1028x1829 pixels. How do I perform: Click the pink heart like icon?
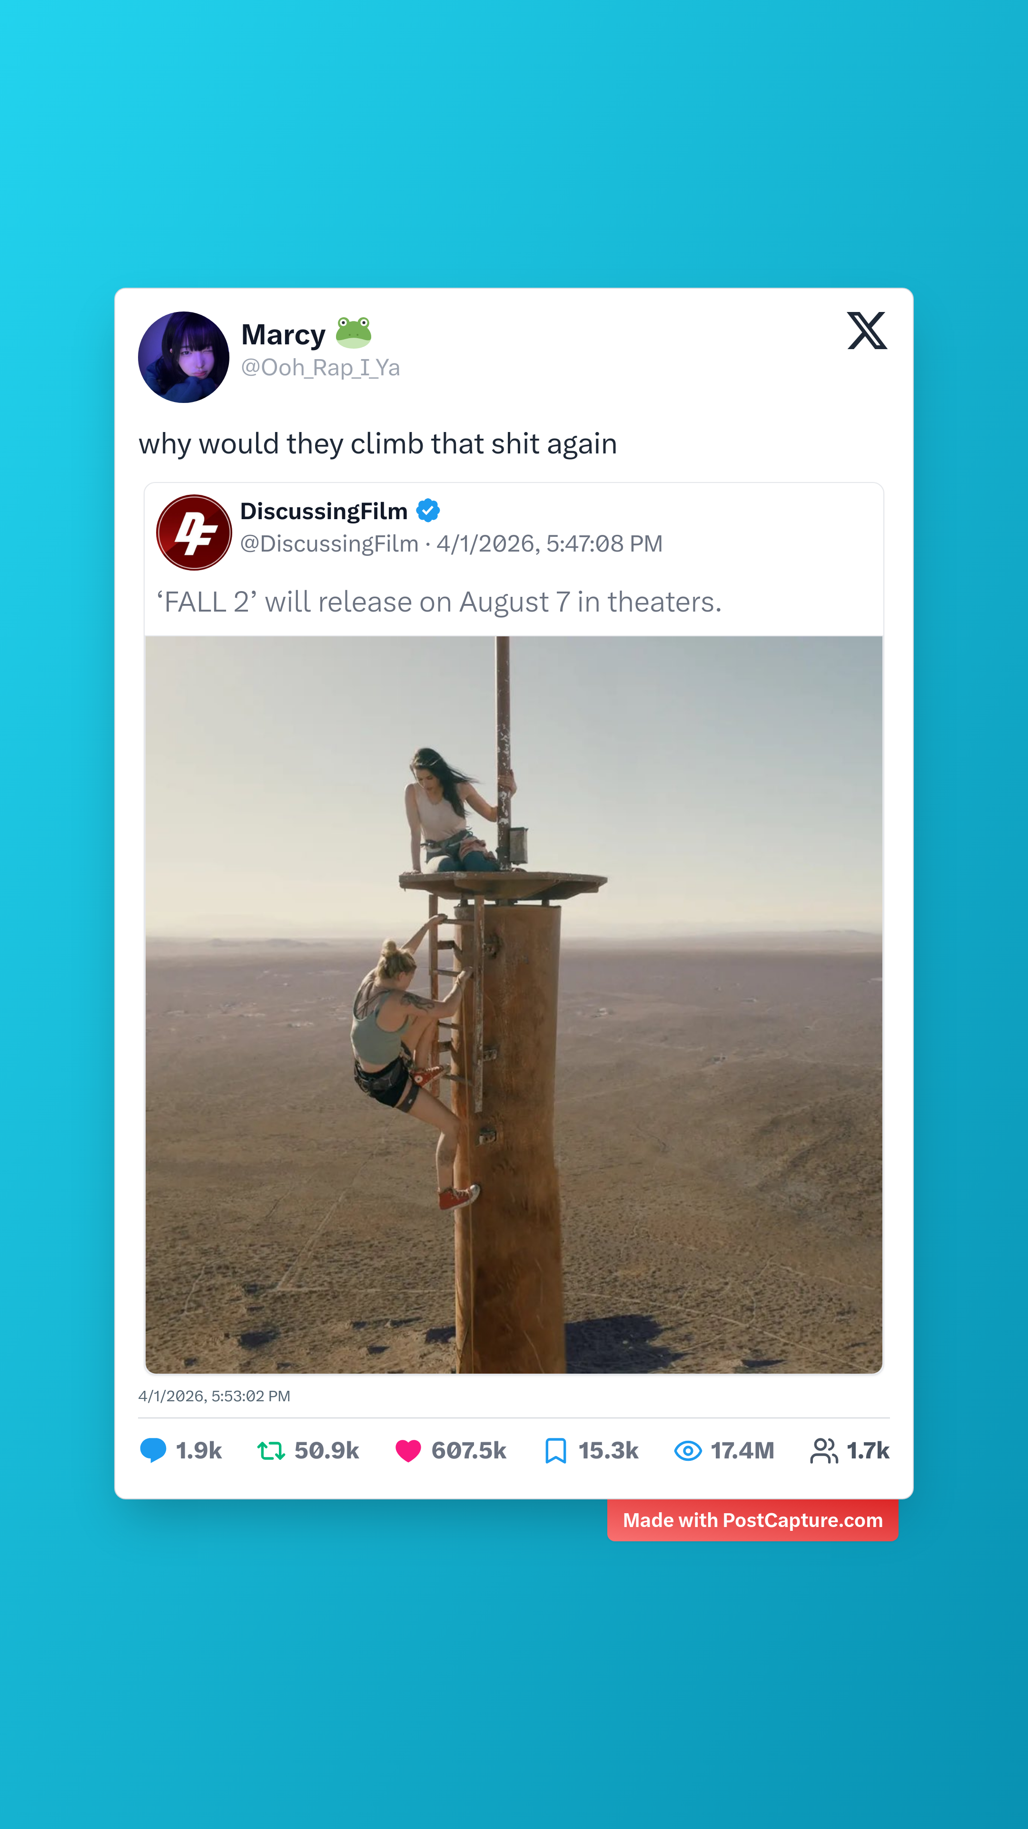coord(408,1450)
